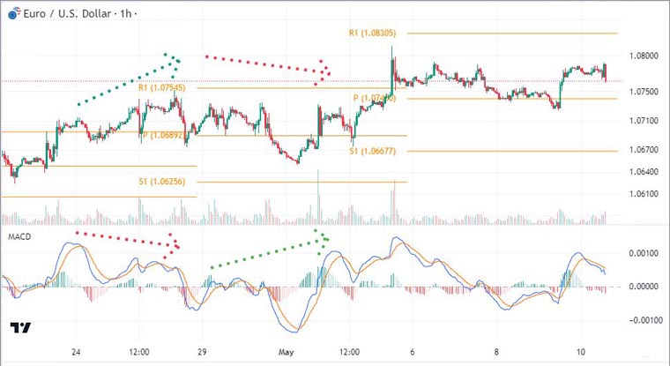Click the 1.06700 price axis label
The image size is (670, 366).
pos(644,150)
